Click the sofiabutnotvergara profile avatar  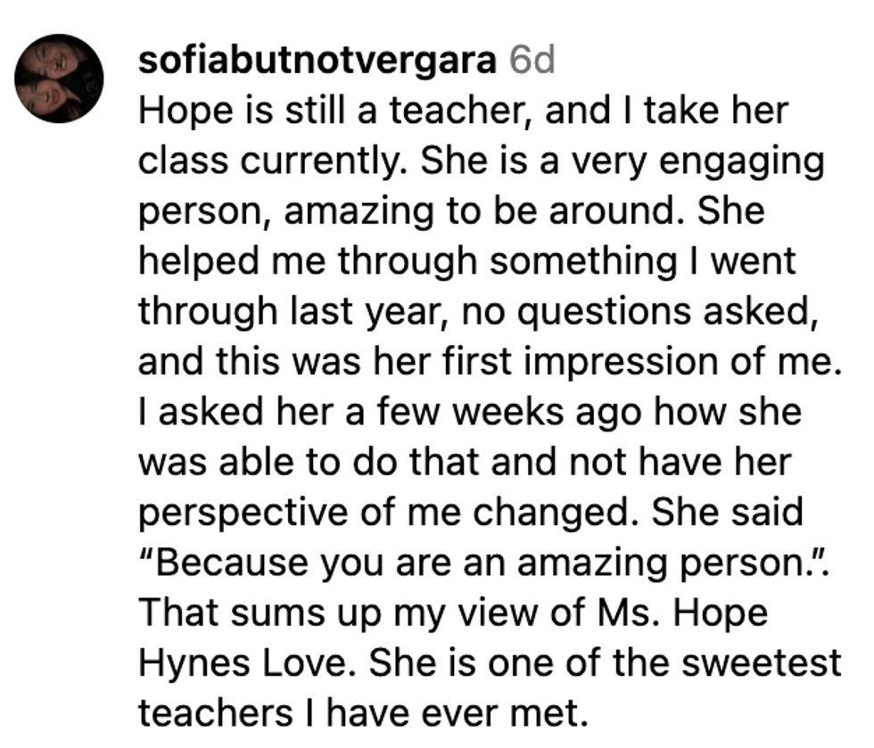pos(59,79)
